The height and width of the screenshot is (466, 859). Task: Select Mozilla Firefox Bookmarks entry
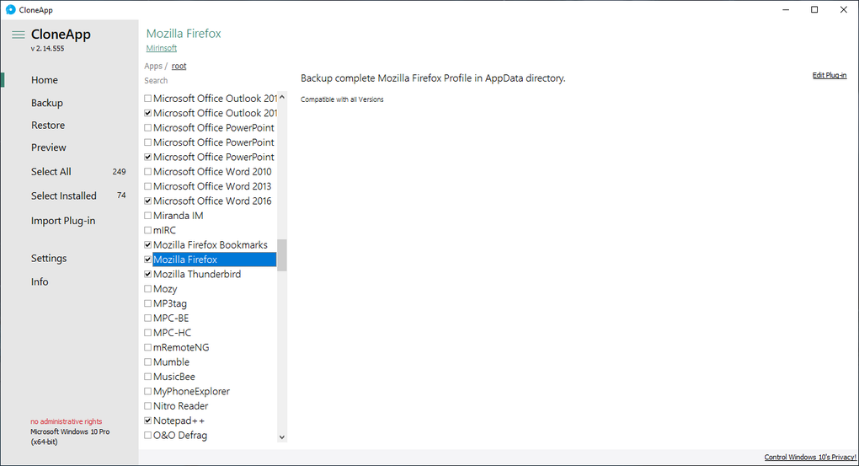tap(211, 245)
